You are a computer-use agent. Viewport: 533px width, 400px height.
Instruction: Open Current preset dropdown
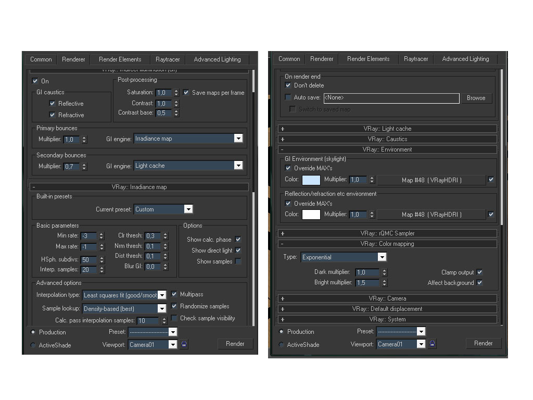(x=188, y=209)
